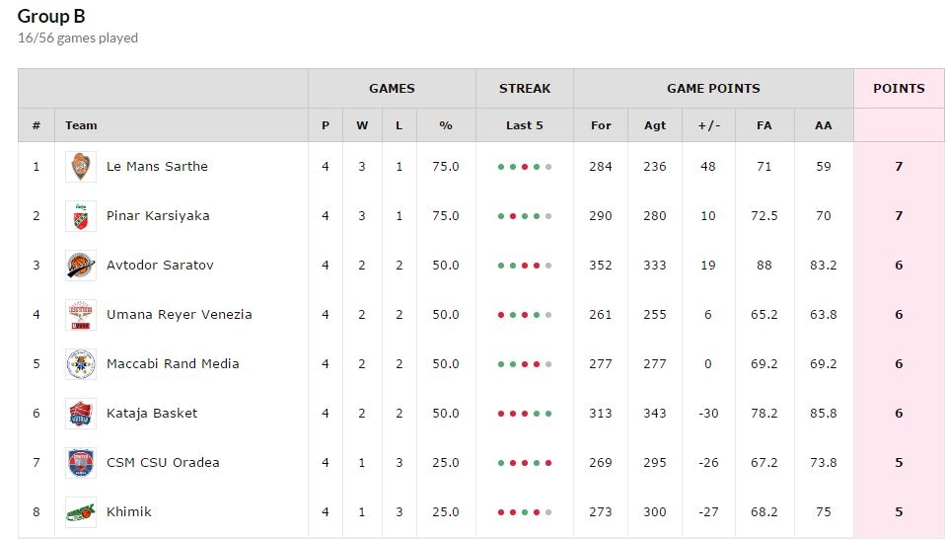Viewport: 946px width, 539px height.
Task: Click the FA column header
Action: click(x=764, y=125)
